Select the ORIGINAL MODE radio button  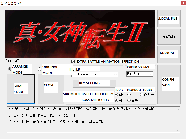coord(39,69)
